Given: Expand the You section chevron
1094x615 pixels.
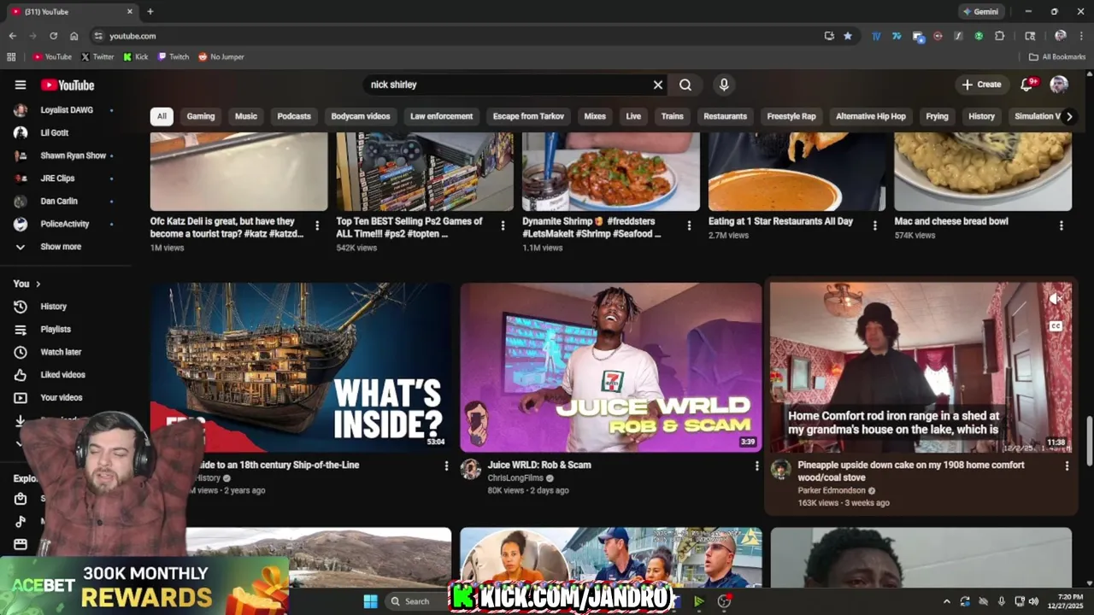Looking at the screenshot, I should tap(38, 284).
